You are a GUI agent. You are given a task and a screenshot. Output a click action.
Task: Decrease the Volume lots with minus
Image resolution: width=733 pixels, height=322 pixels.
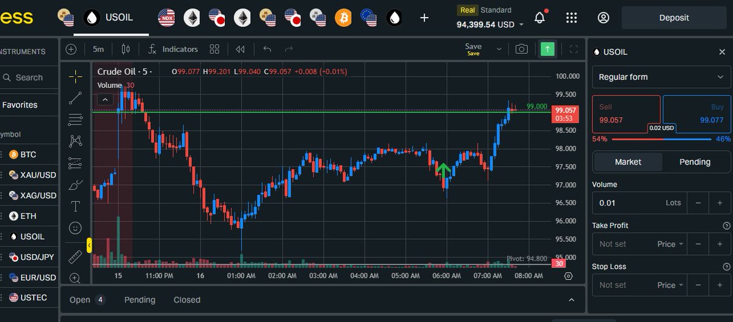click(x=698, y=202)
